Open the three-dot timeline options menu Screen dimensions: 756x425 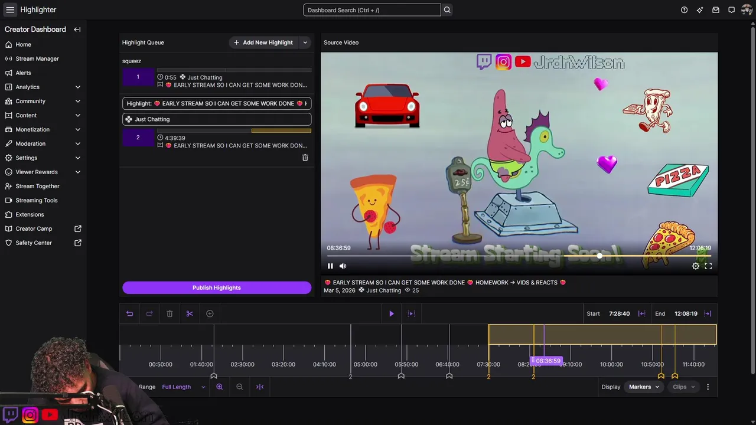tap(708, 387)
